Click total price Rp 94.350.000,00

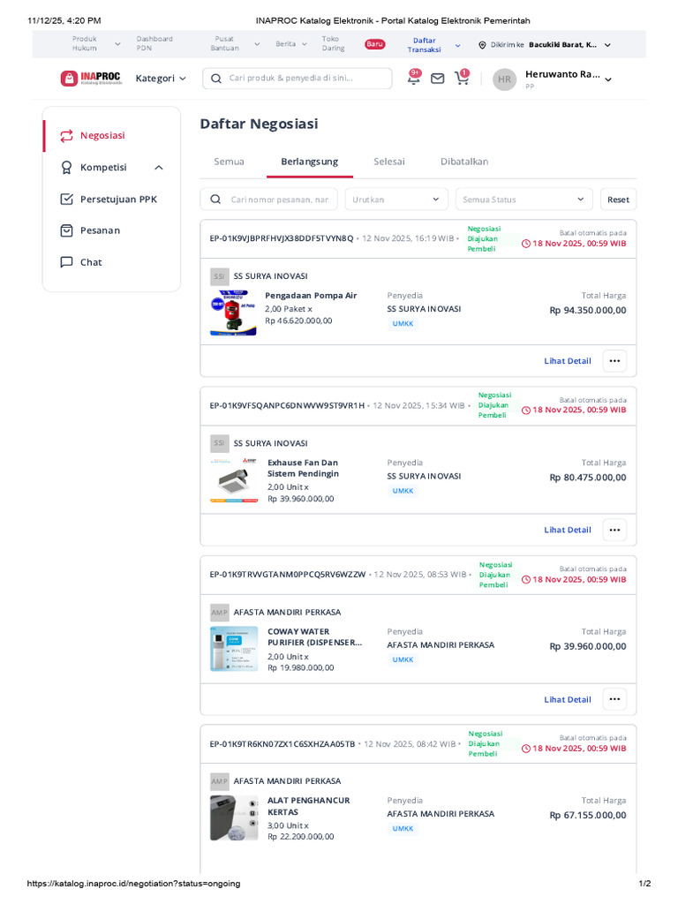pyautogui.click(x=587, y=310)
